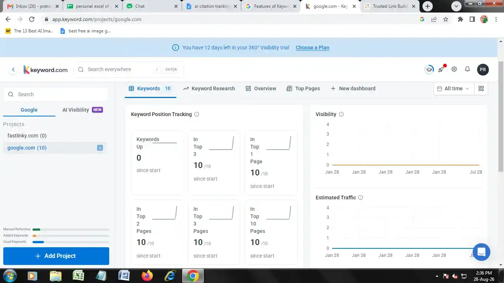Go to the Top Pages tab

tap(303, 88)
